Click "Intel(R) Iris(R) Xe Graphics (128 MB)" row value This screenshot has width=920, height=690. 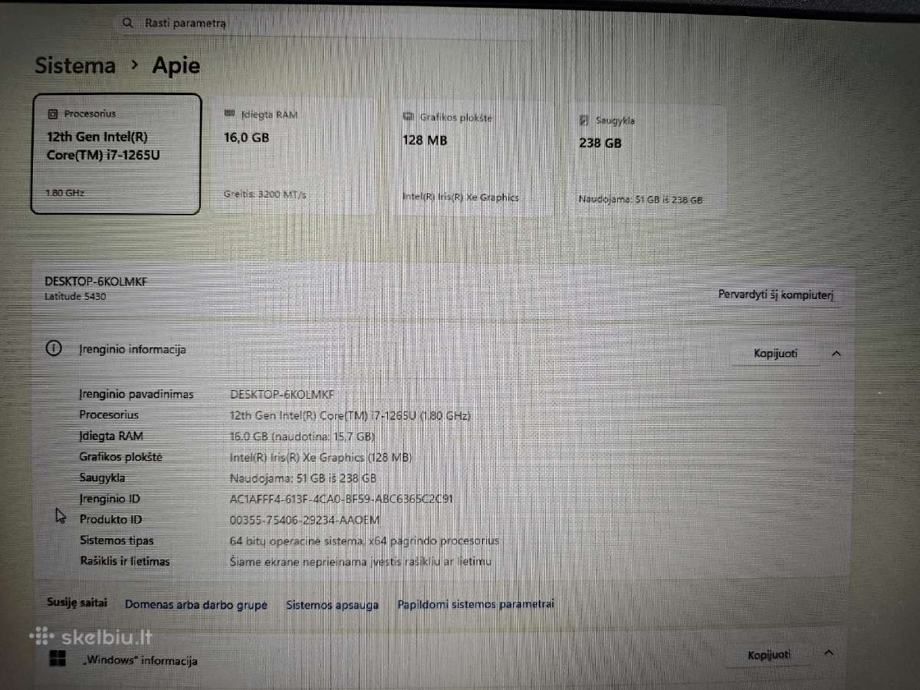click(321, 457)
